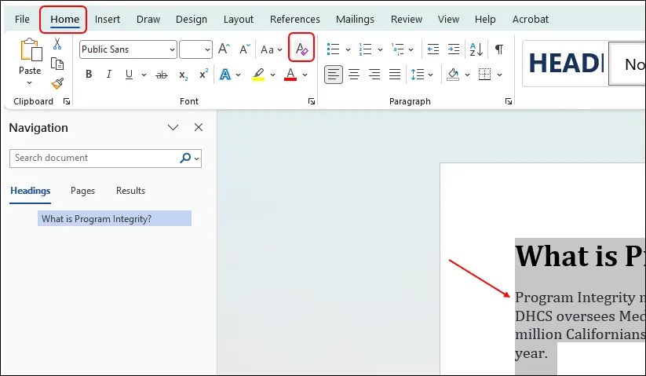This screenshot has width=646, height=376.
Task: Decrease font size with the shrink icon
Action: coord(245,49)
